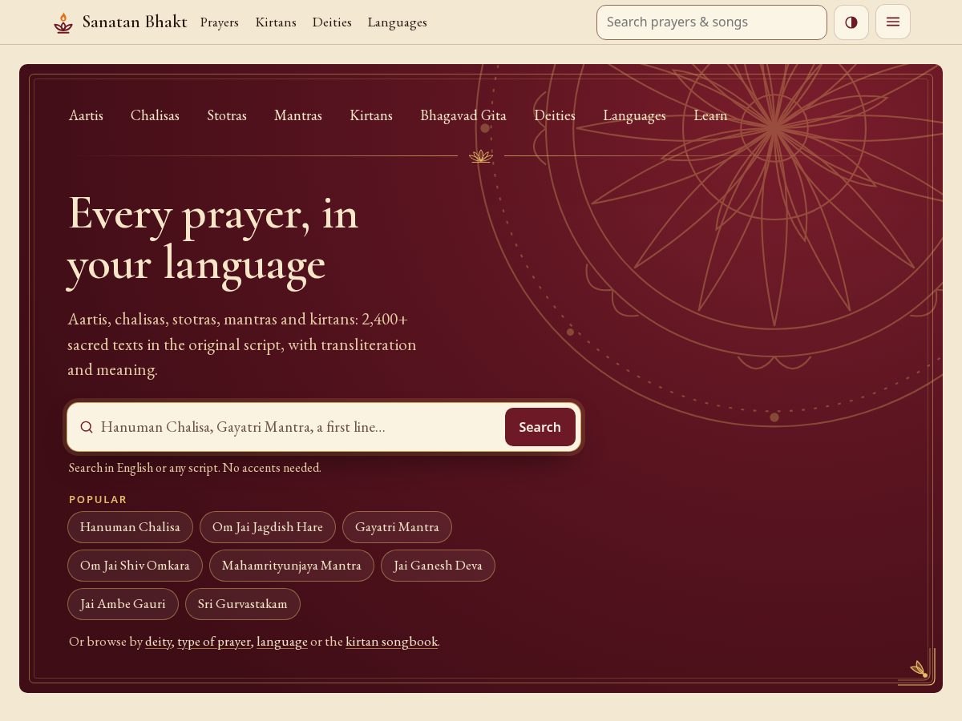Screen dimensions: 962x721
Task: Open the Bhagavad Gita section
Action: [463, 115]
